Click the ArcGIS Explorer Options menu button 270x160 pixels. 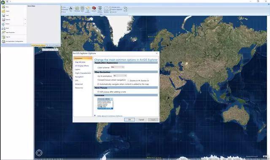pos(38,45)
